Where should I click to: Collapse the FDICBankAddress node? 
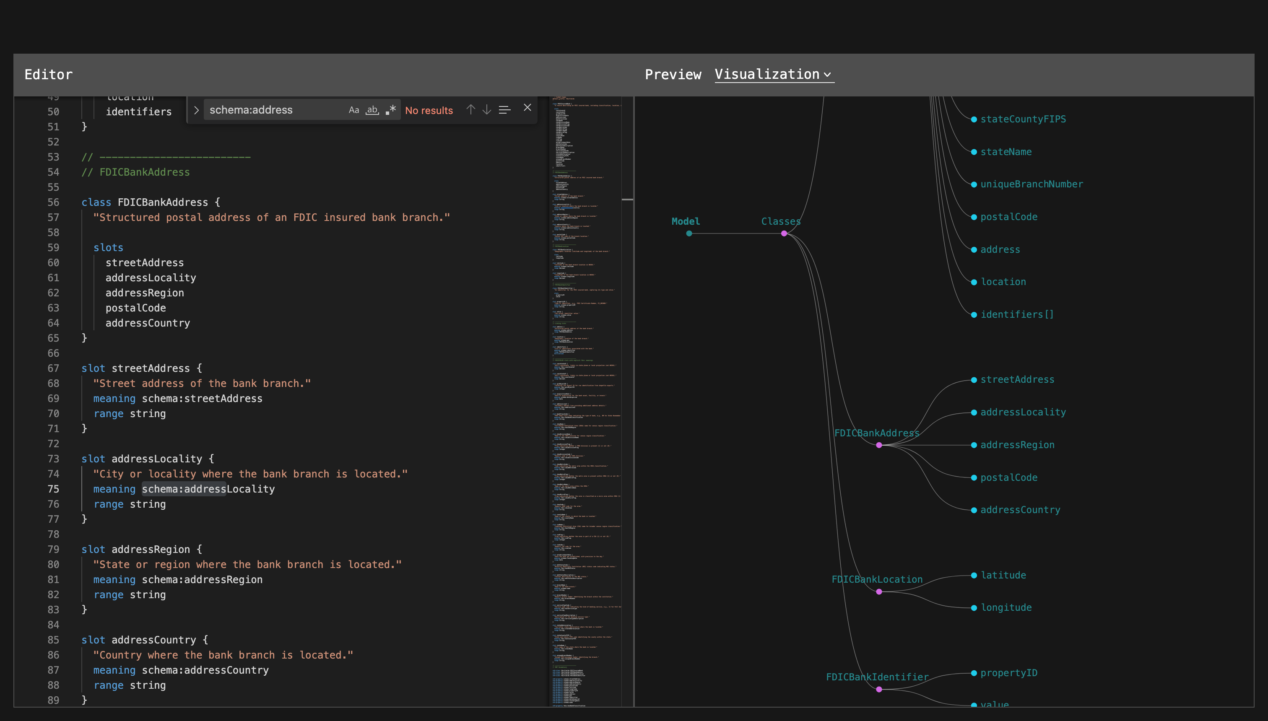879,445
